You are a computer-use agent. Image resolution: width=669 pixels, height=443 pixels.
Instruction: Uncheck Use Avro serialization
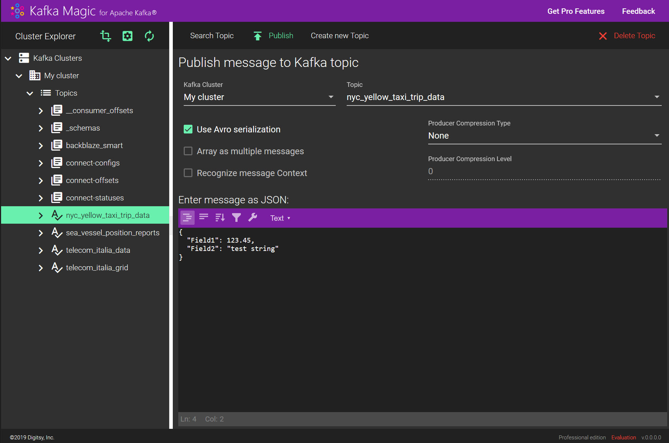coord(188,129)
